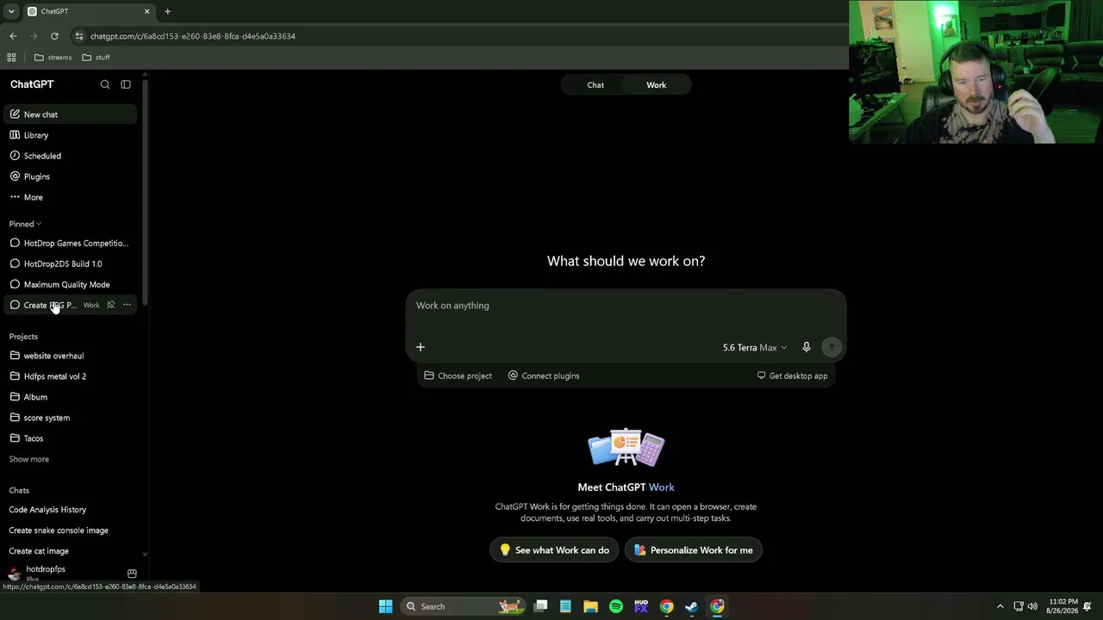Image resolution: width=1103 pixels, height=620 pixels.
Task: Reload the page
Action: [x=54, y=36]
